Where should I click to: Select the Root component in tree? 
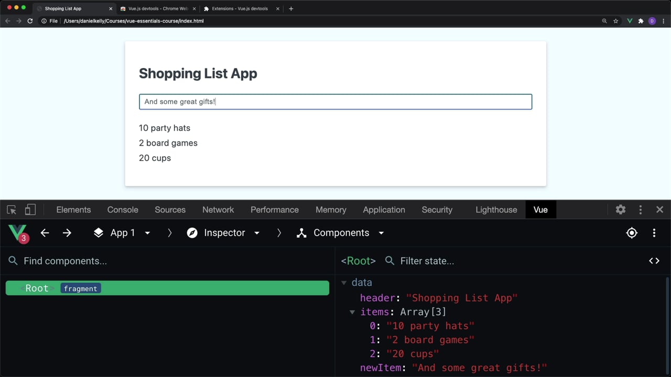click(x=167, y=288)
